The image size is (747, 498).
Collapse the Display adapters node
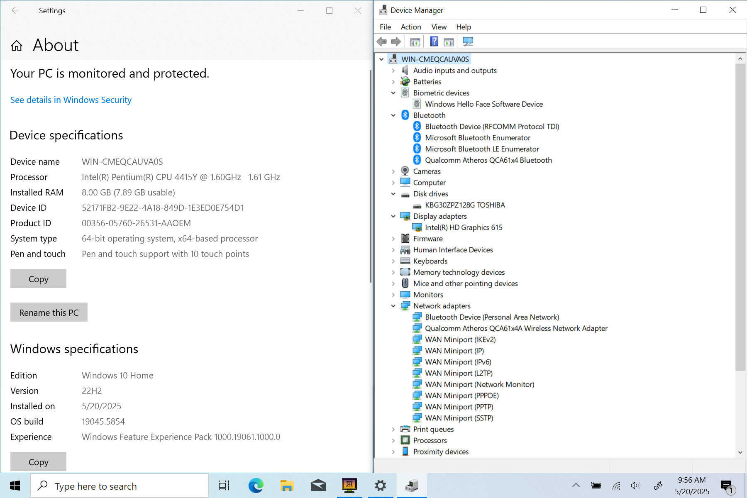[393, 216]
